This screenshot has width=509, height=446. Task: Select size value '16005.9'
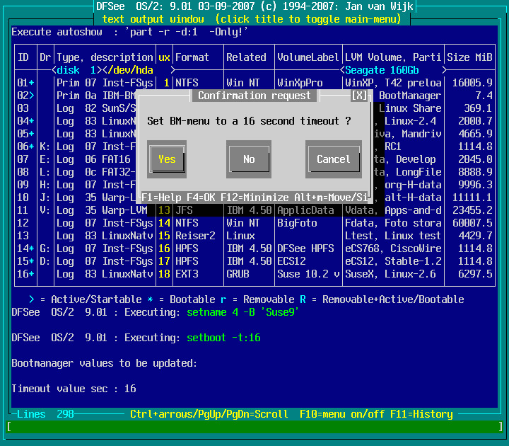coord(472,83)
